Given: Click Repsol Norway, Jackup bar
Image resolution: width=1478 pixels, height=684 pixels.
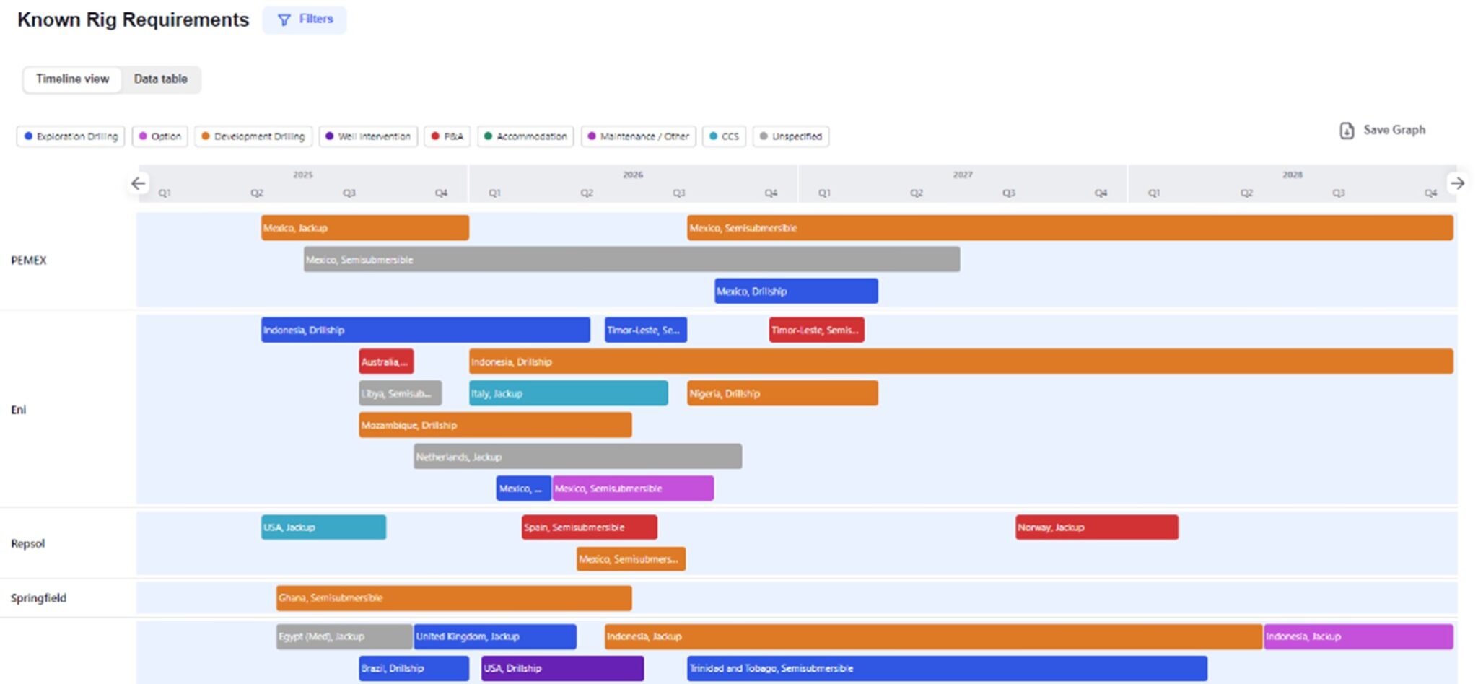Looking at the screenshot, I should [x=1097, y=527].
